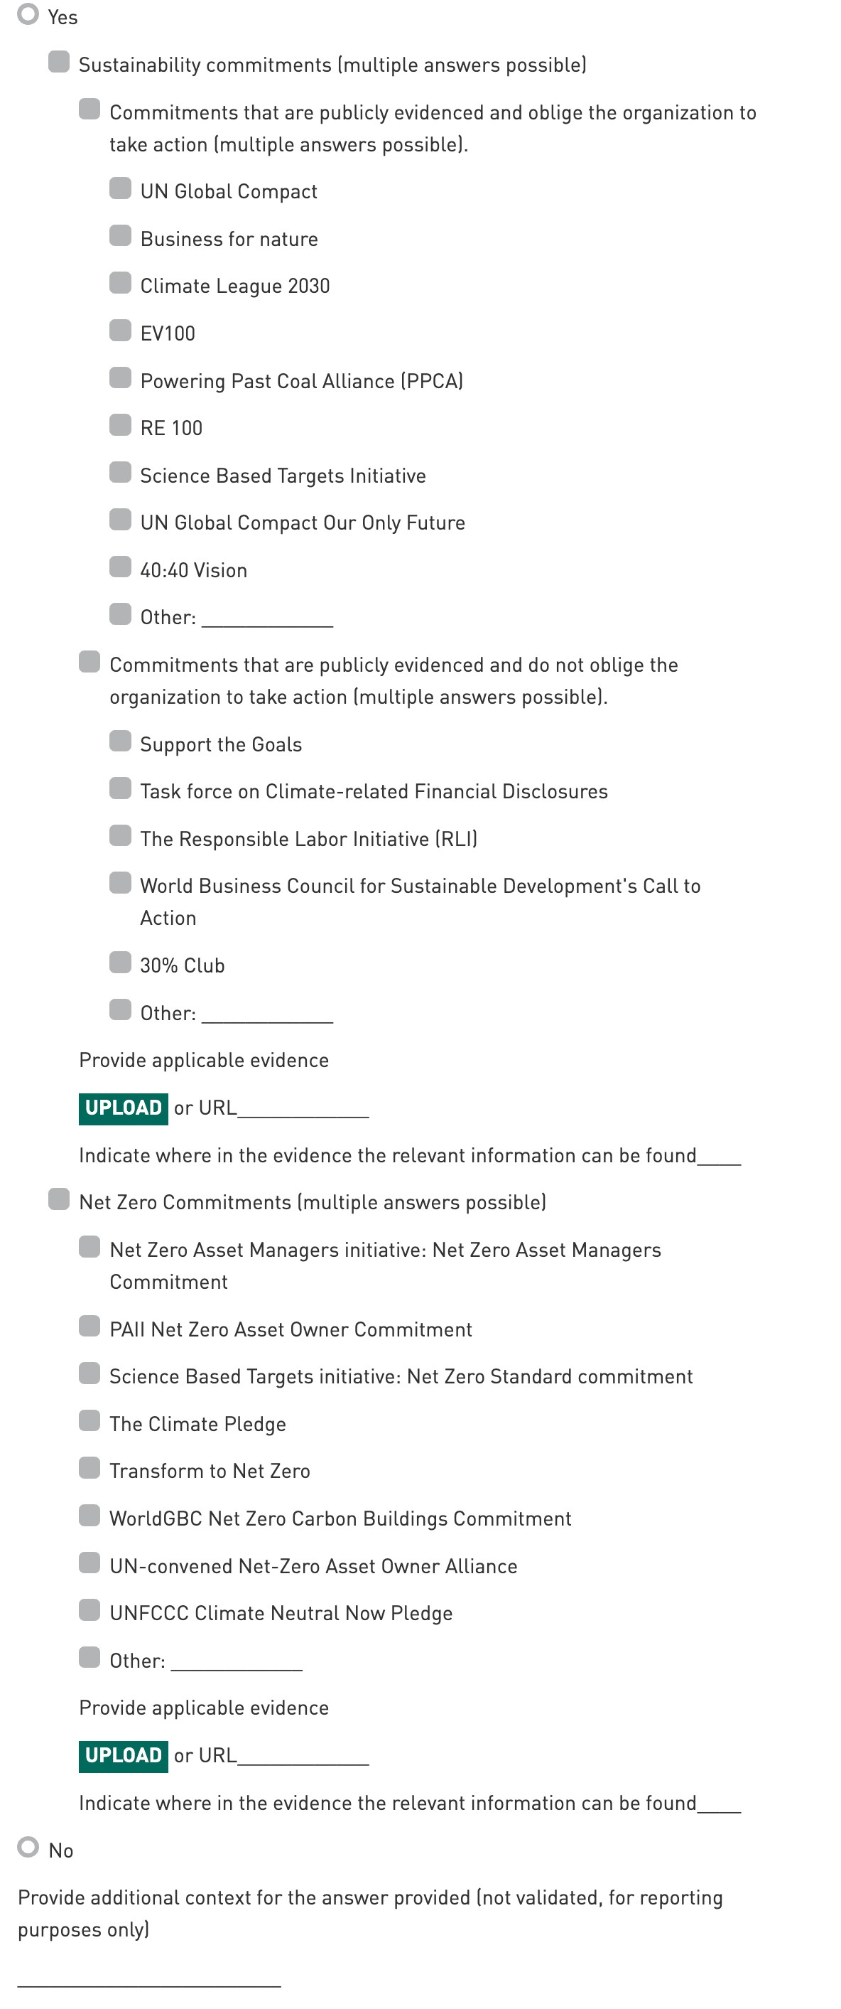Image resolution: width=841 pixels, height=2009 pixels.
Task: Tick the RE 100 checkbox
Action: tap(120, 425)
